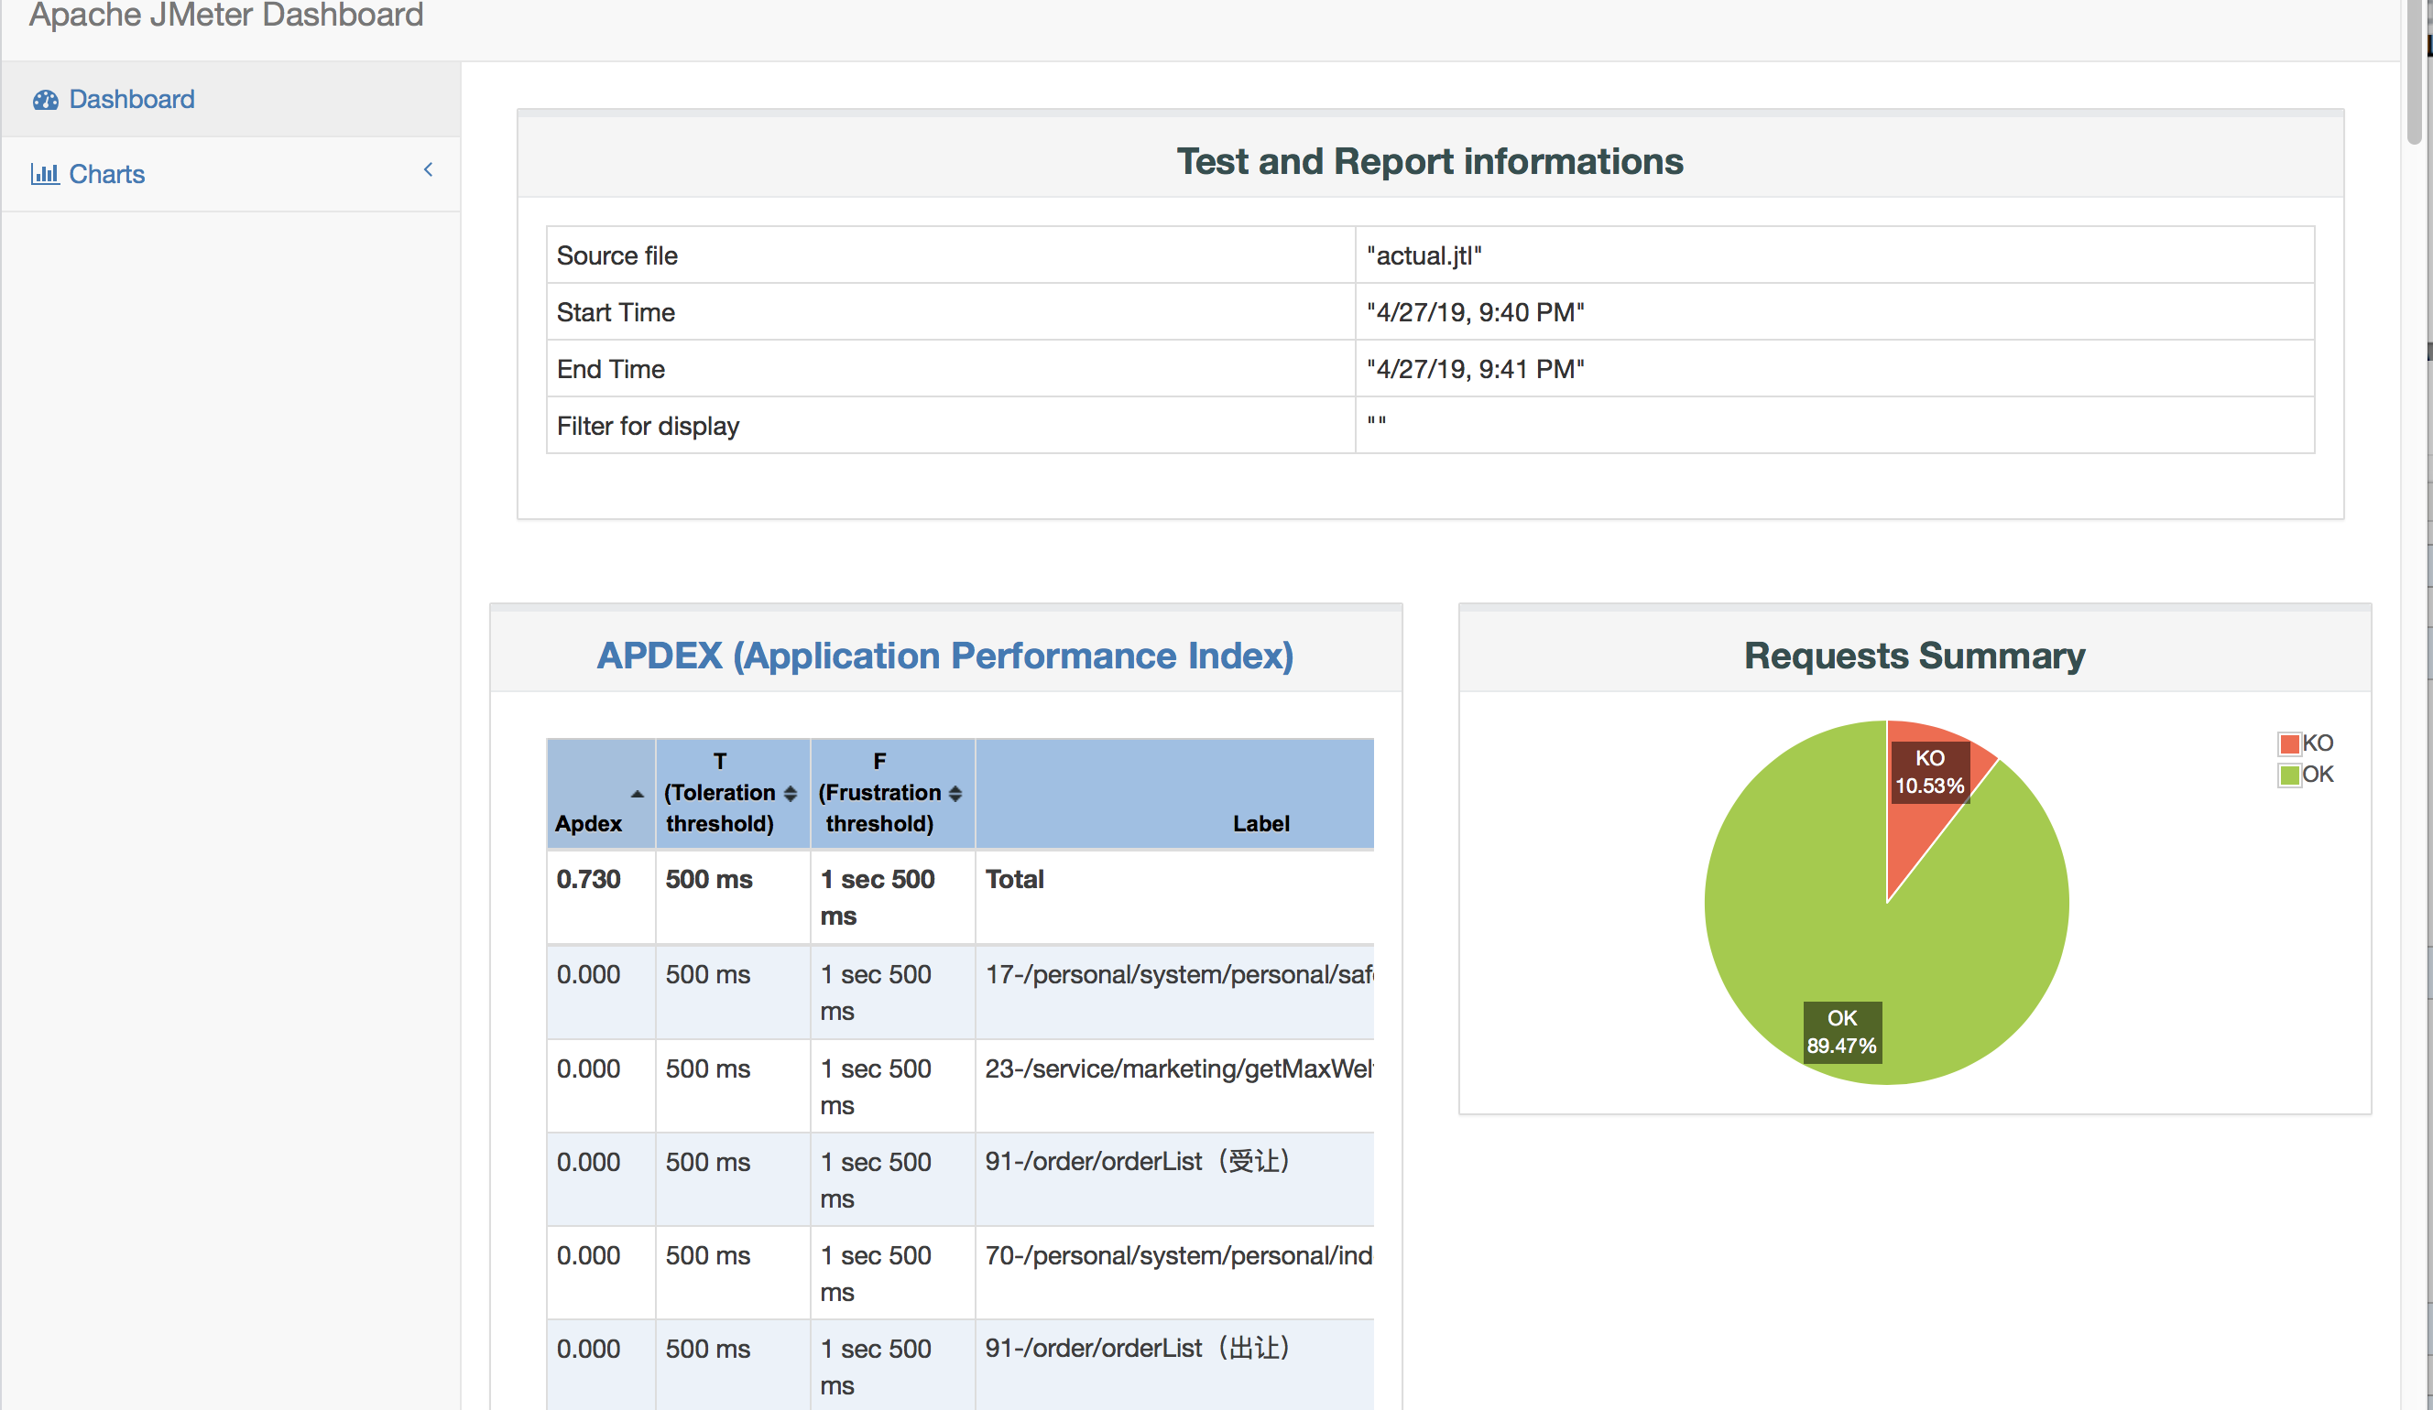Select End Time value "4/27/19, 9:41 PM"

[1475, 370]
